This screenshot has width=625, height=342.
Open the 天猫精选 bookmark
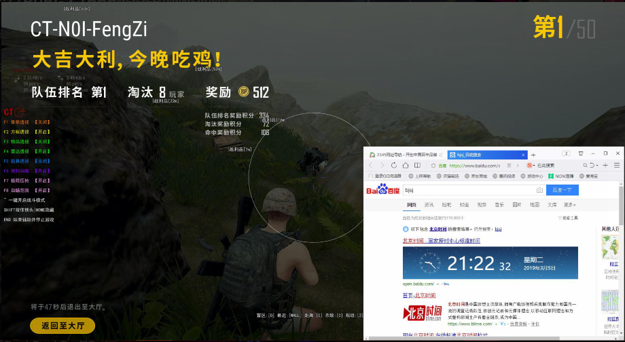pos(448,176)
